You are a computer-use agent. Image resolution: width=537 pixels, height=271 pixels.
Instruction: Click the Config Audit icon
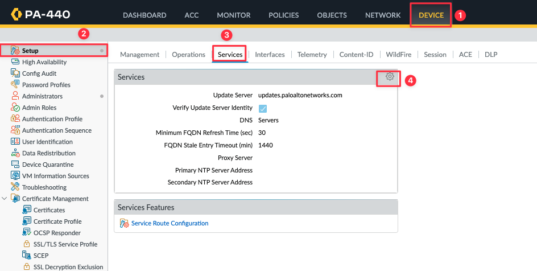click(15, 73)
